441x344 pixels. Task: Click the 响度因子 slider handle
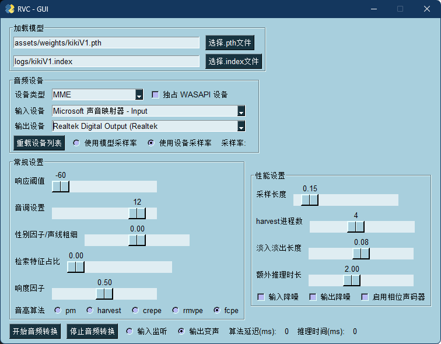point(104,294)
